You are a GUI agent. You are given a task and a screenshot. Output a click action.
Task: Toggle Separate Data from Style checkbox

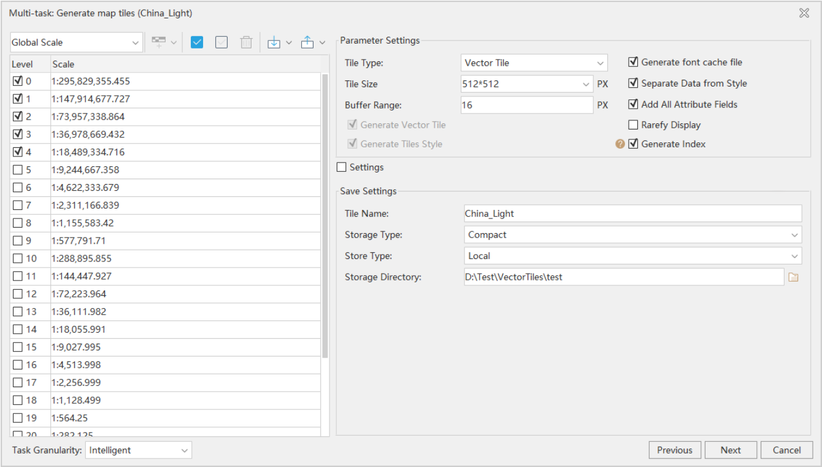(x=633, y=83)
